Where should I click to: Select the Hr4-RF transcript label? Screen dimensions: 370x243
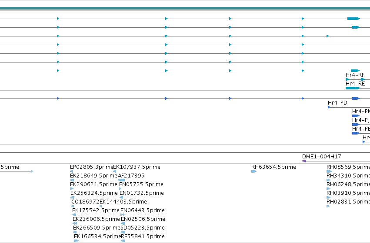pos(355,75)
